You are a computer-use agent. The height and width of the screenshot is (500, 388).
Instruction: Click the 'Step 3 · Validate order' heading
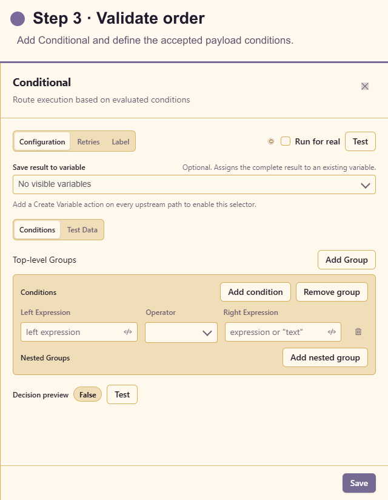pos(118,18)
